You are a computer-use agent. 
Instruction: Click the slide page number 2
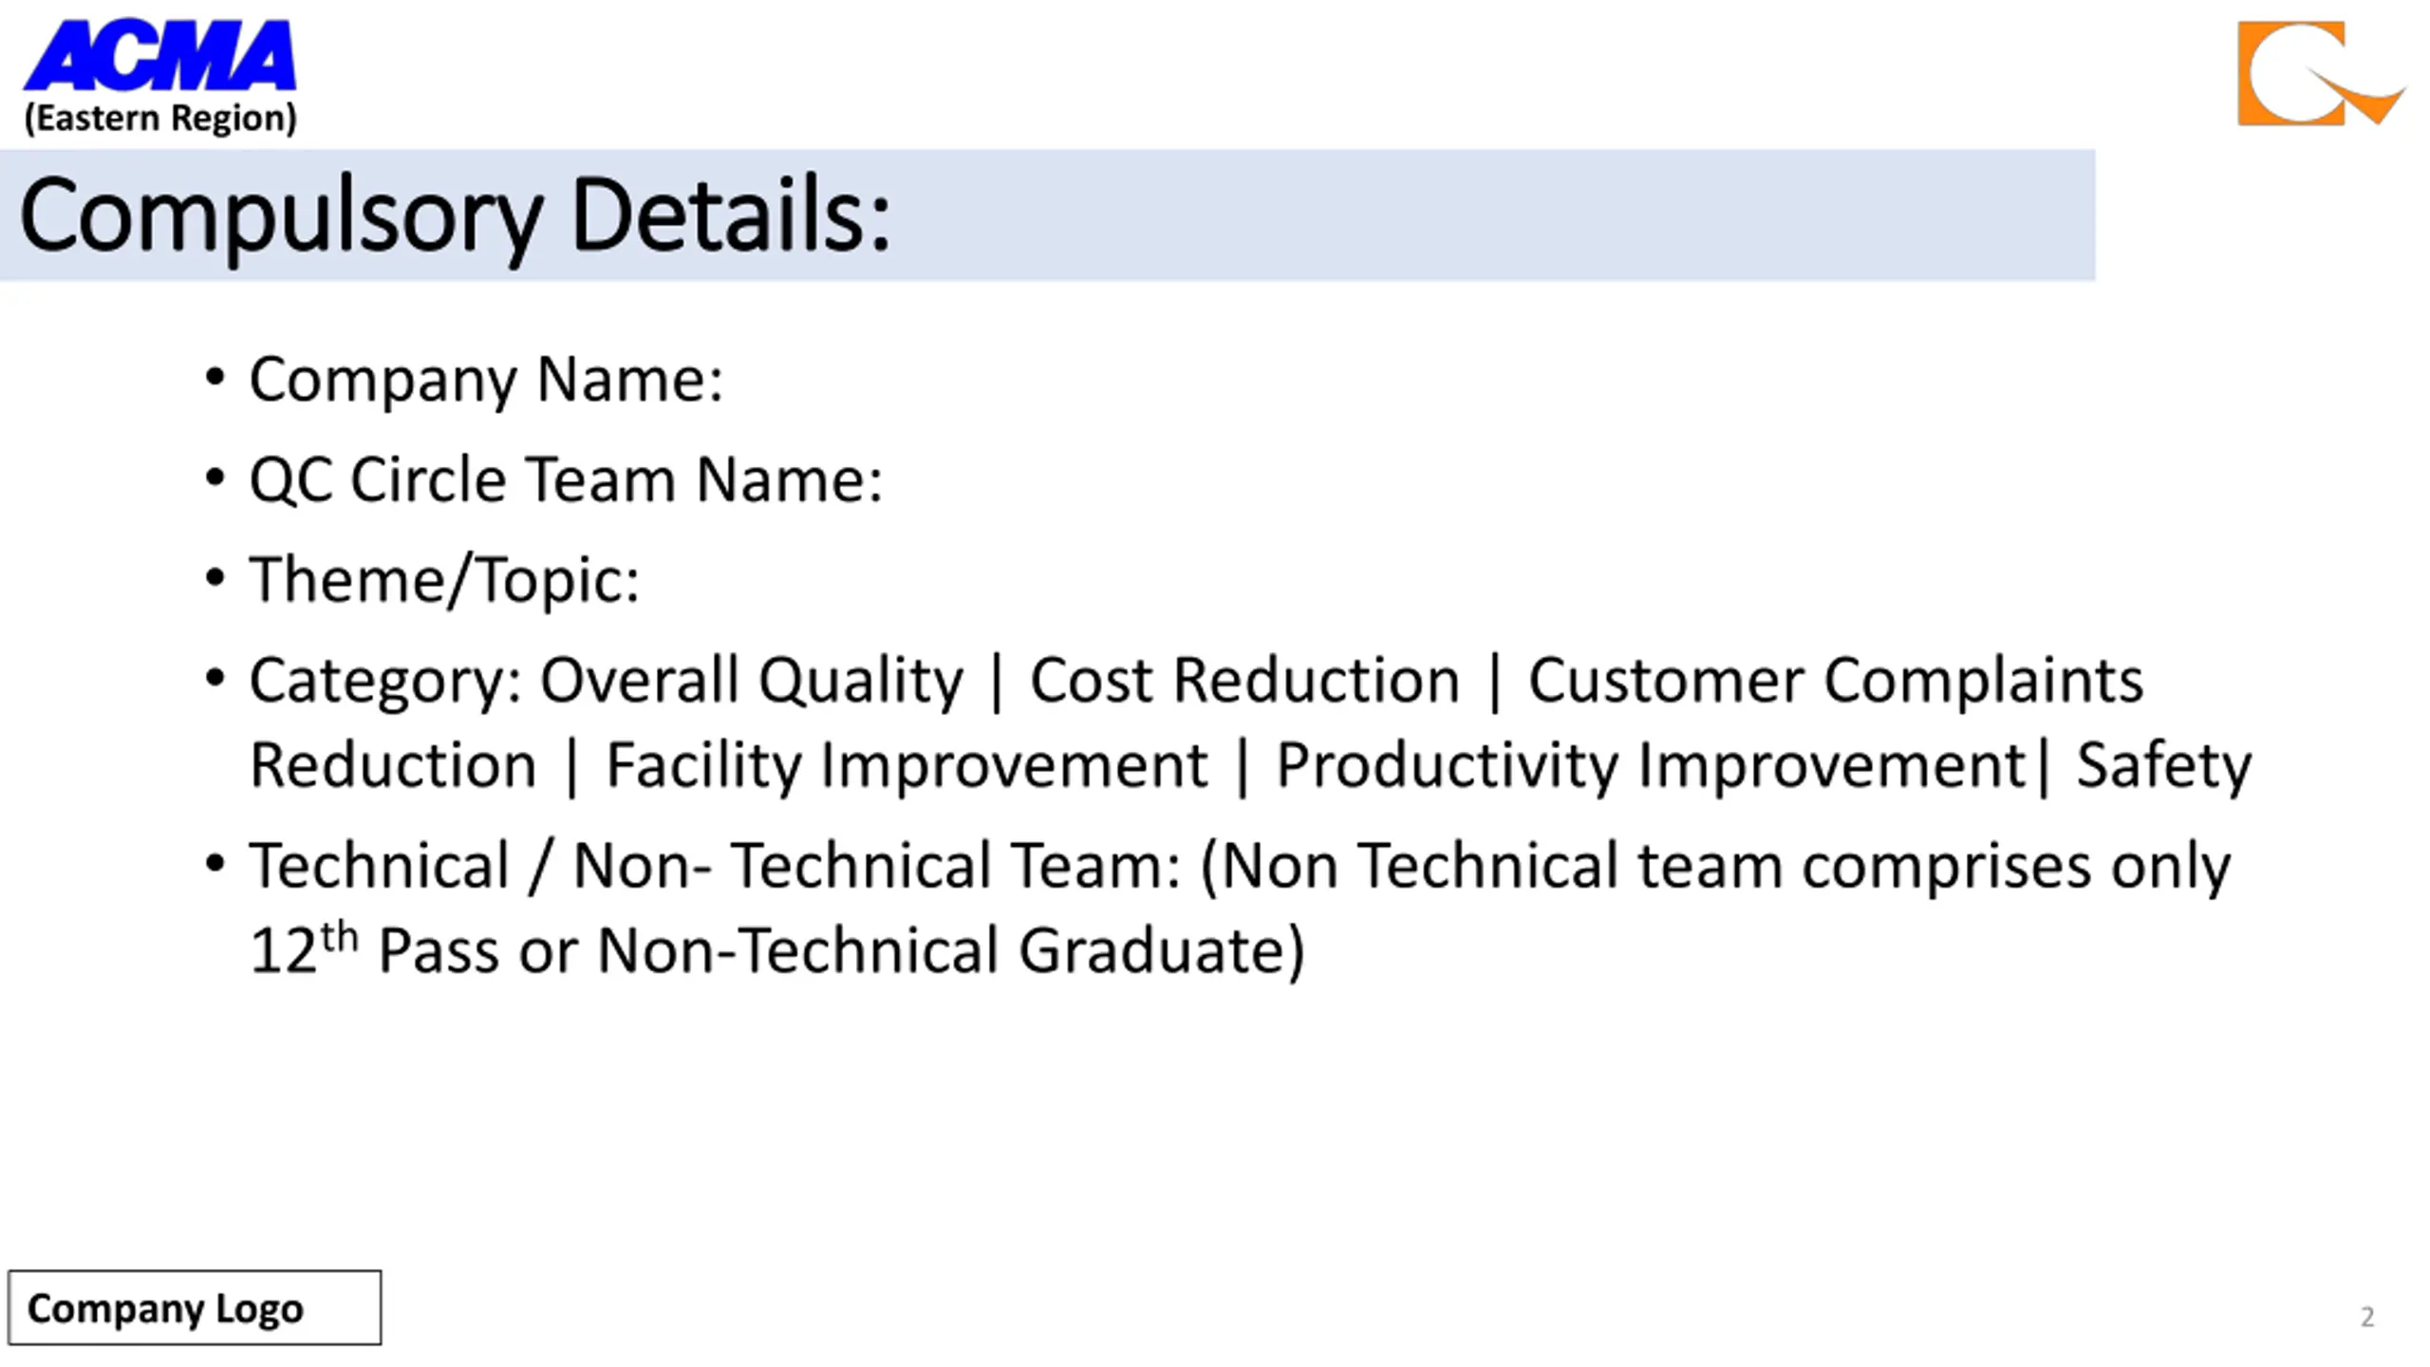pyautogui.click(x=2367, y=1317)
